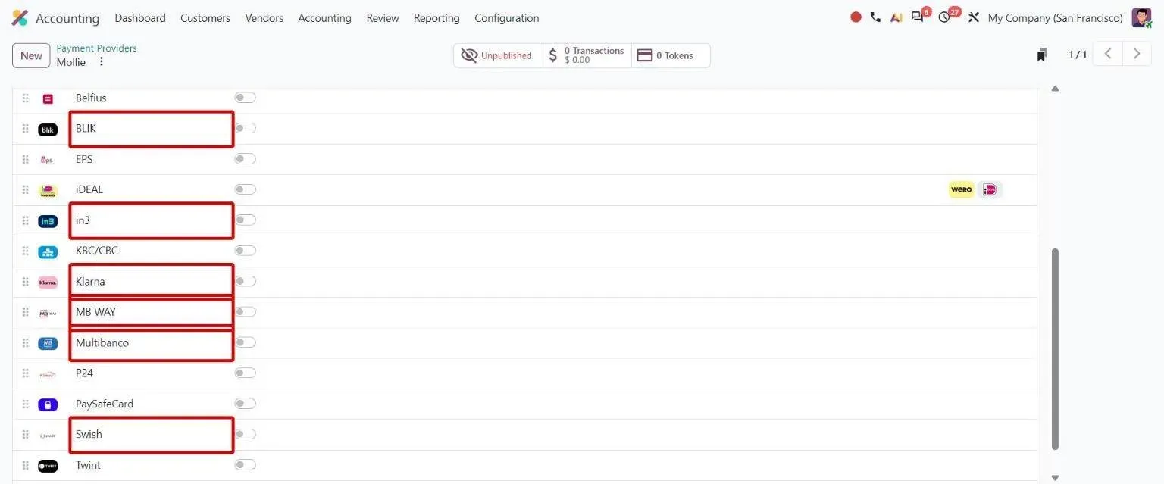Click the scrollbar down arrow
This screenshot has width=1164, height=484.
(1055, 478)
